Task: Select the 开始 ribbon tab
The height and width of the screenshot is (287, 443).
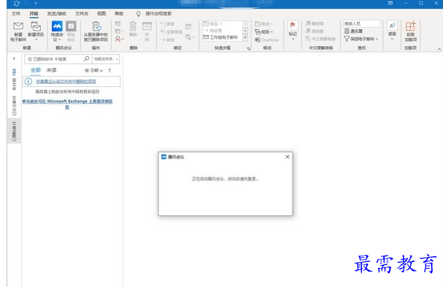Action: [34, 13]
